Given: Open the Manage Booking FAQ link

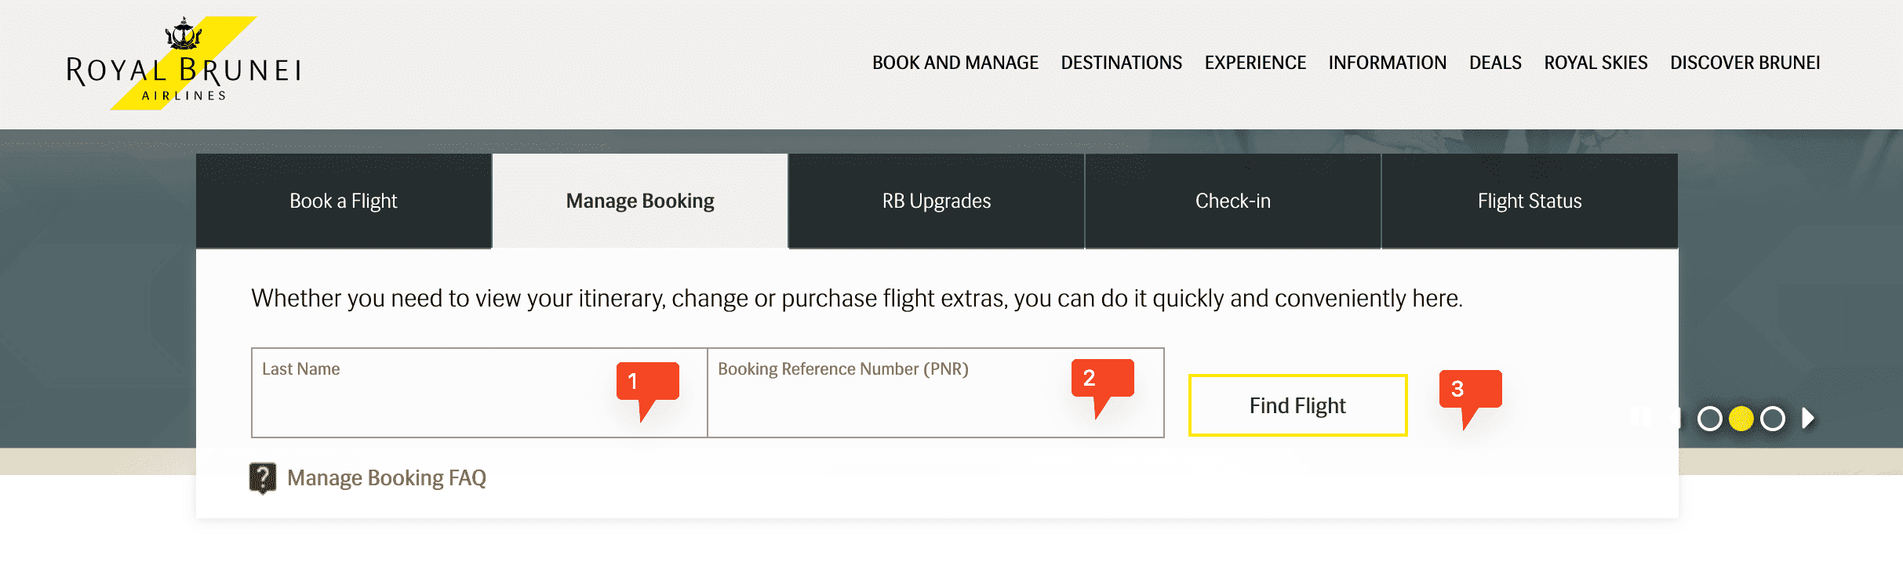Looking at the screenshot, I should pos(387,478).
